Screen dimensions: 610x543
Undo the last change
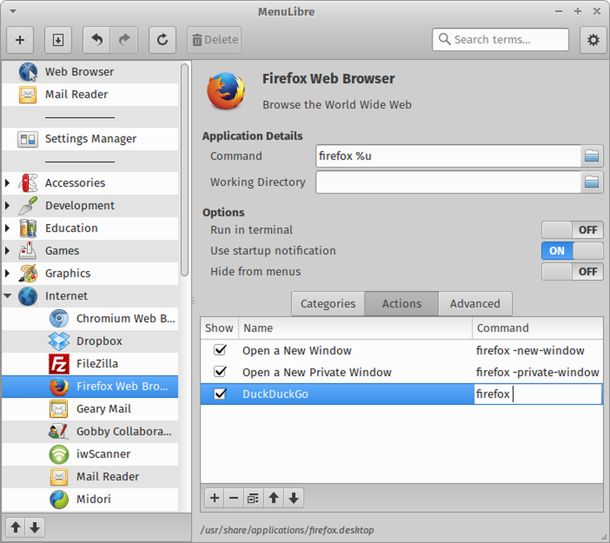tap(96, 40)
